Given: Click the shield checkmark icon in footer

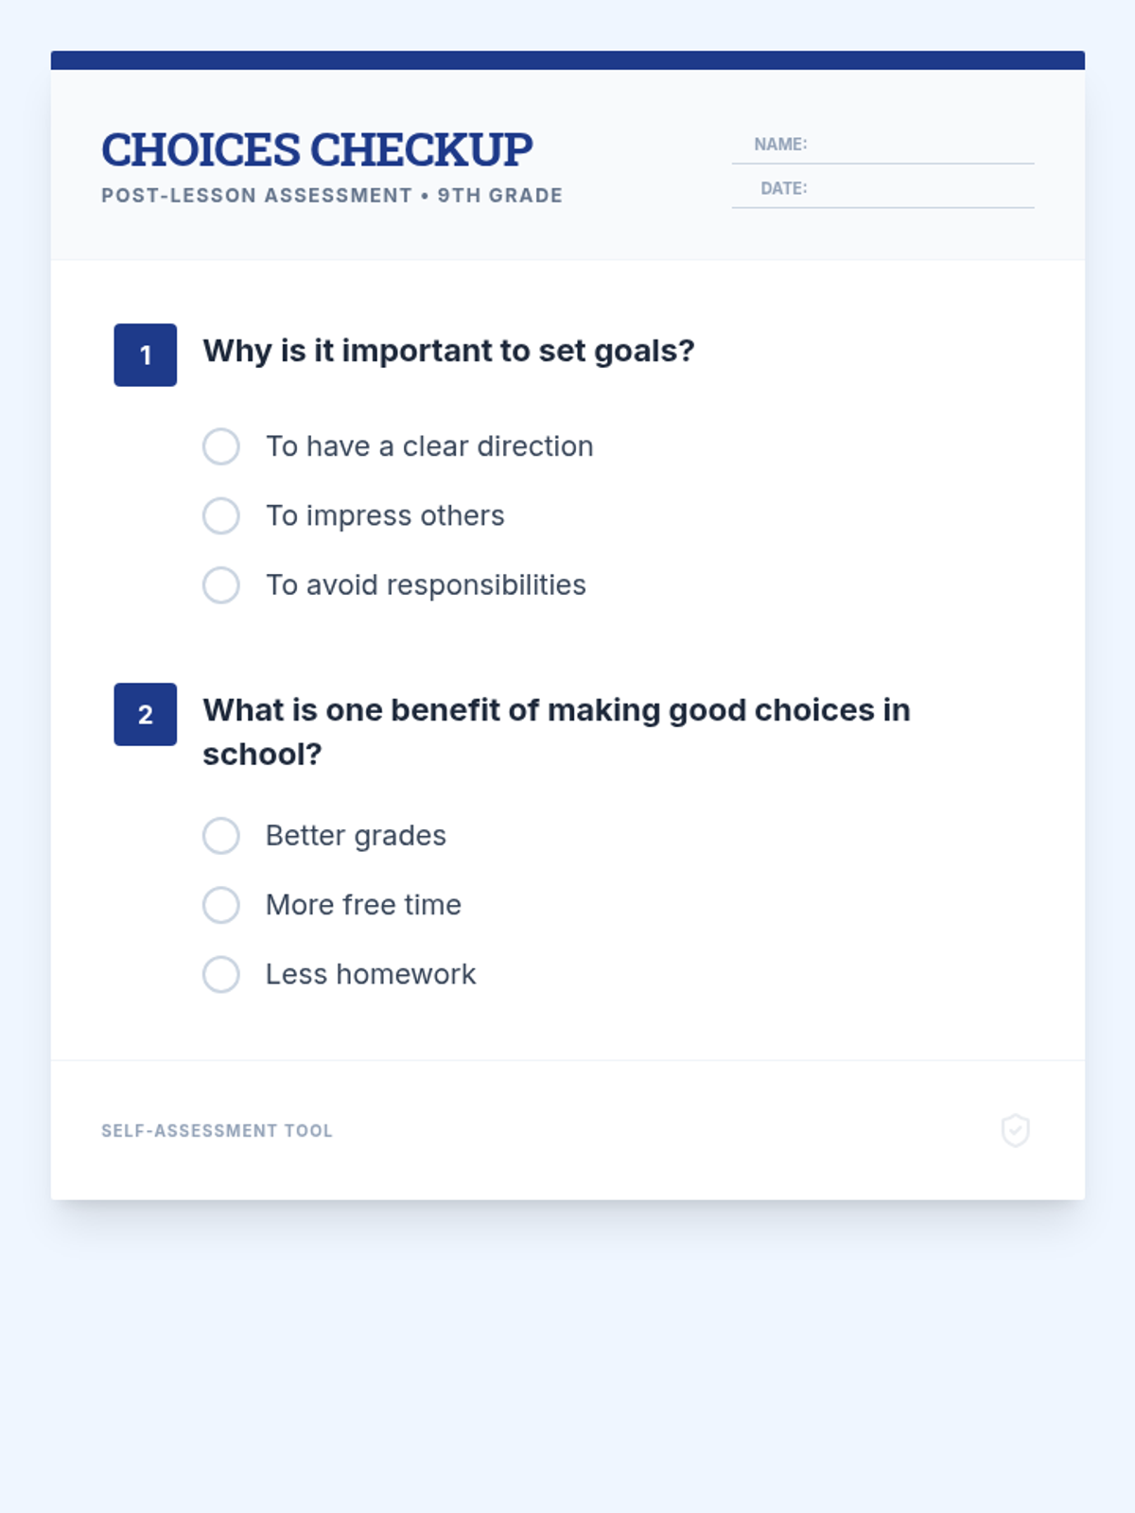Looking at the screenshot, I should click(1015, 1130).
